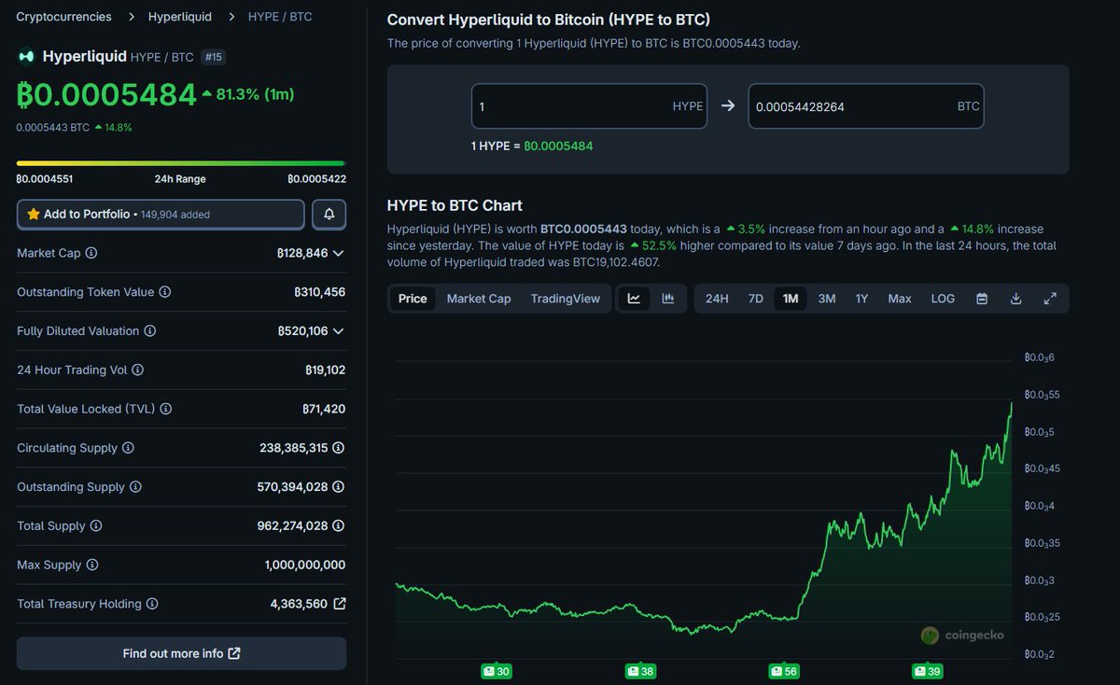This screenshot has height=685, width=1120.
Task: Click the ₿310,456 outstanding token value
Action: [x=319, y=292]
